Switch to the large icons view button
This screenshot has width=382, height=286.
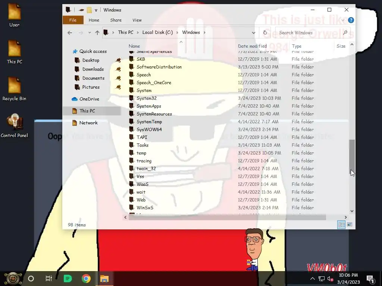[349, 225]
